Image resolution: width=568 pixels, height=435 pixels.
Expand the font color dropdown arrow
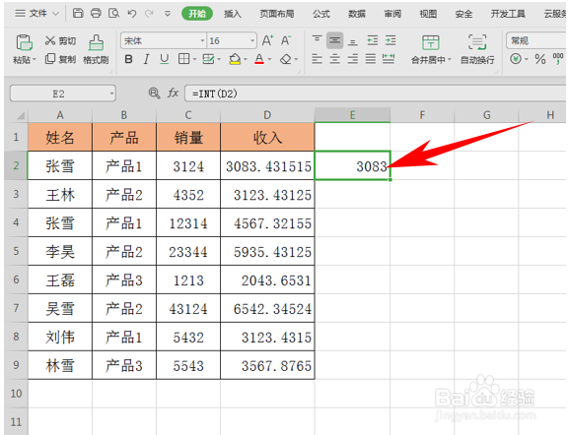tap(269, 59)
